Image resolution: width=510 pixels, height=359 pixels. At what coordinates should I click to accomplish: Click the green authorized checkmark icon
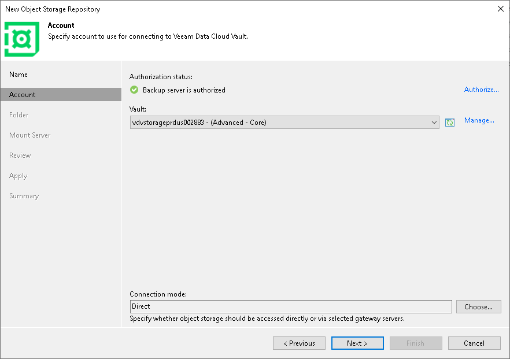tap(134, 90)
